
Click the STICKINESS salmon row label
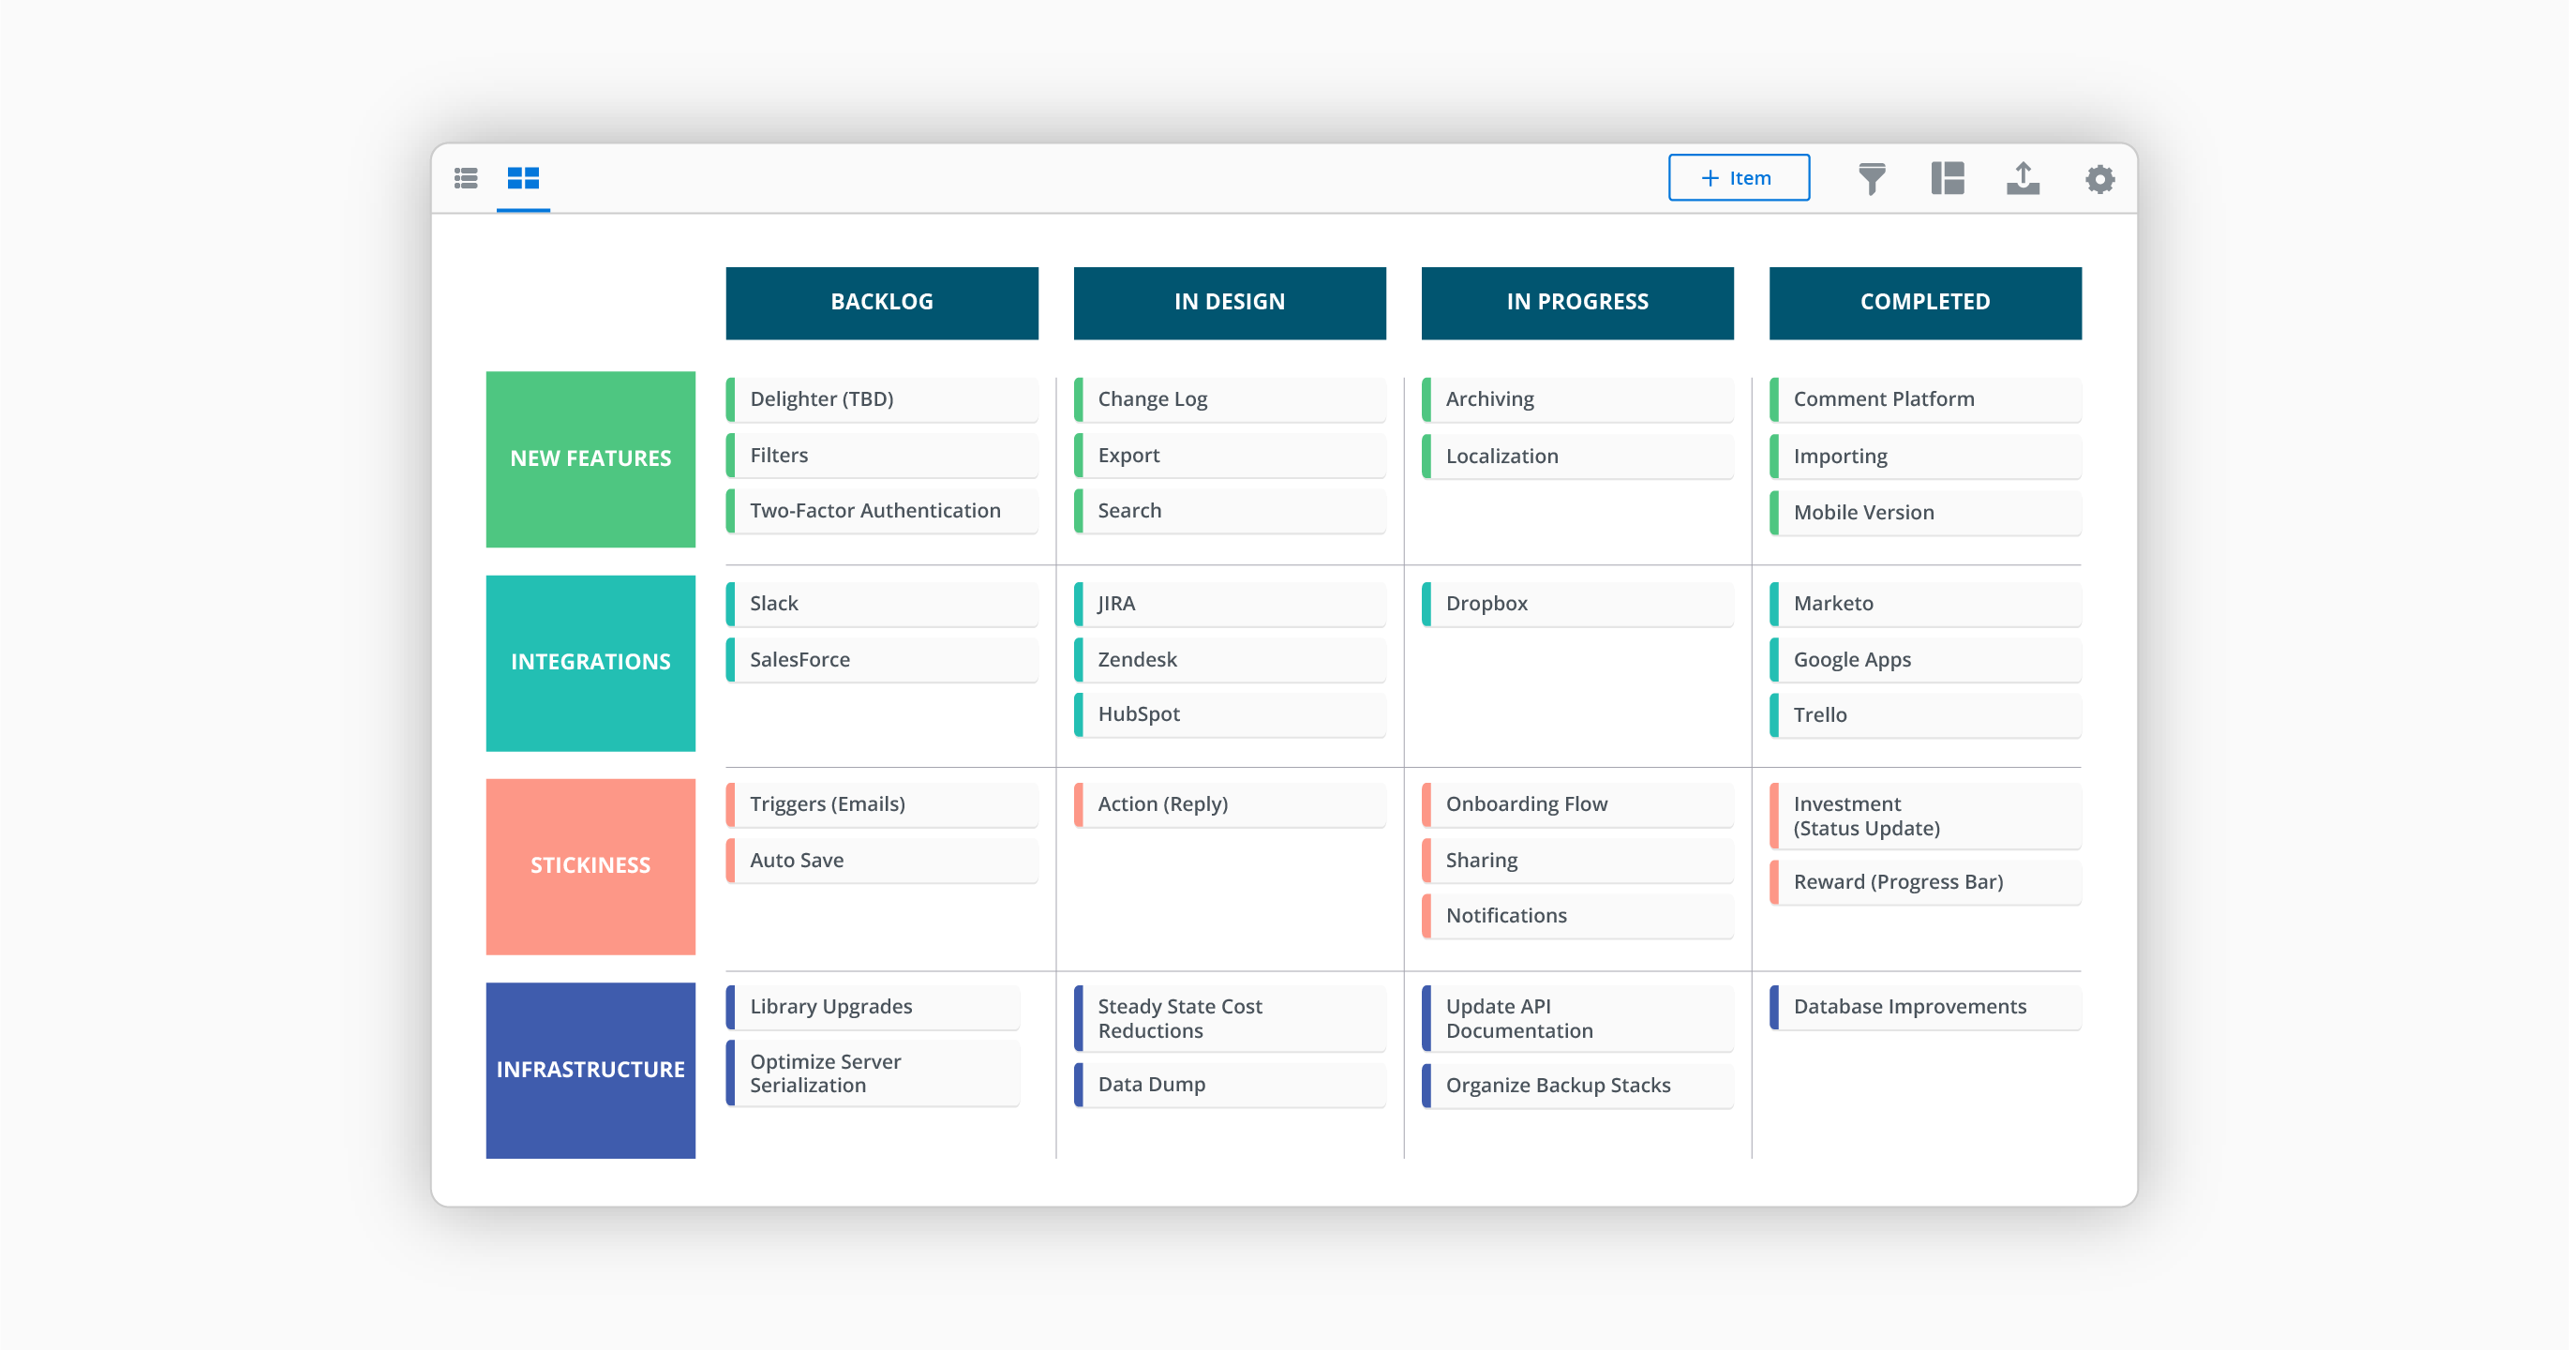coord(590,865)
